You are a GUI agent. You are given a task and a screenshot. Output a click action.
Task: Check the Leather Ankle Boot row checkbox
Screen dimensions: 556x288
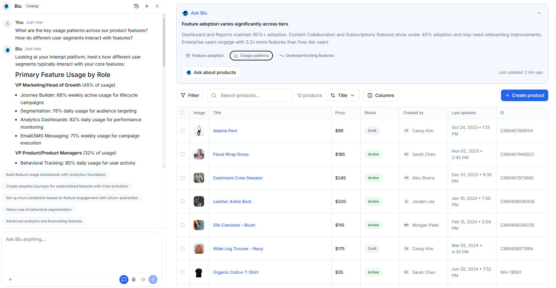pyautogui.click(x=182, y=201)
